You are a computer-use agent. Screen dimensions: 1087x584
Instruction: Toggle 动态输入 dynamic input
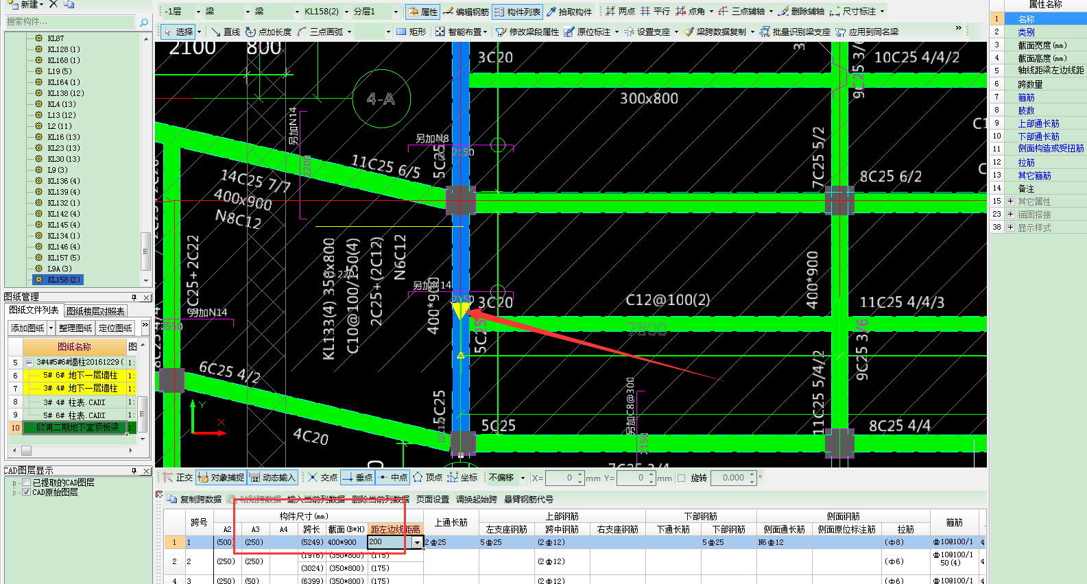(x=272, y=478)
